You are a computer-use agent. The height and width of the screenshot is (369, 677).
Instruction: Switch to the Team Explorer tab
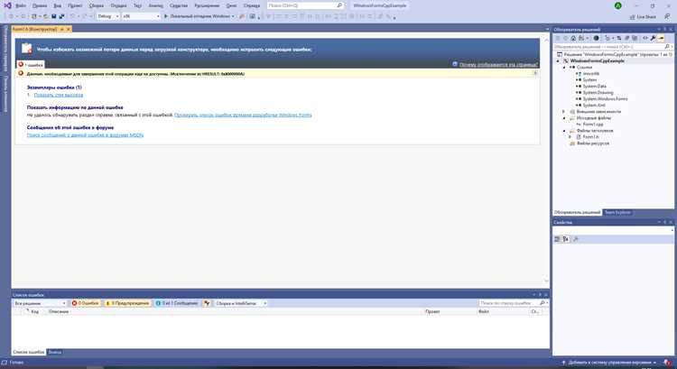click(617, 212)
